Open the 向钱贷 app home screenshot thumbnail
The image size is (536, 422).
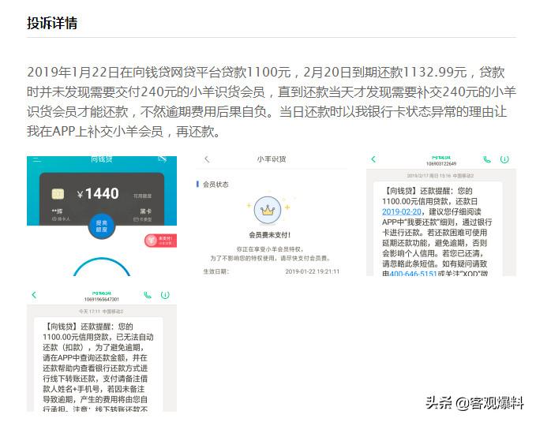102,216
